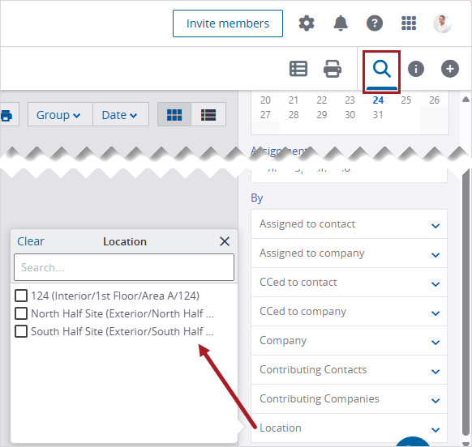Check North Half Site location
The width and height of the screenshot is (472, 447).
[21, 313]
